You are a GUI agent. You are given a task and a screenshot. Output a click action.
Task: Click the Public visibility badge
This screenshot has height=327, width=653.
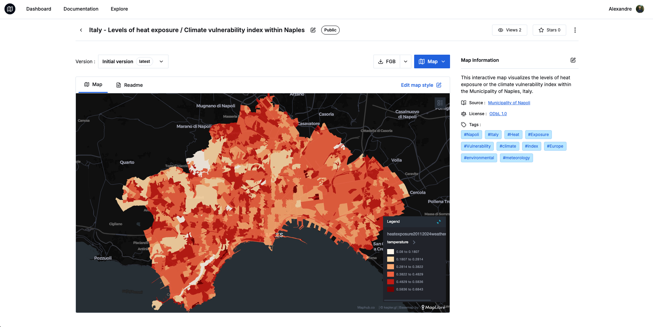330,30
